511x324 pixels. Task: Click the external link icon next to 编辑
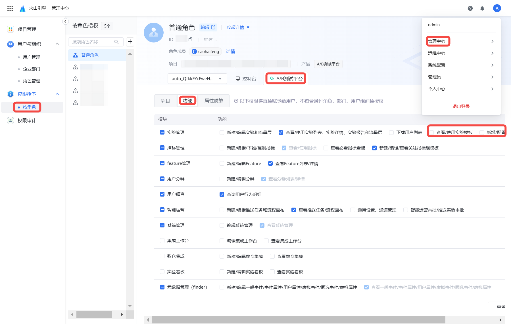(x=213, y=27)
